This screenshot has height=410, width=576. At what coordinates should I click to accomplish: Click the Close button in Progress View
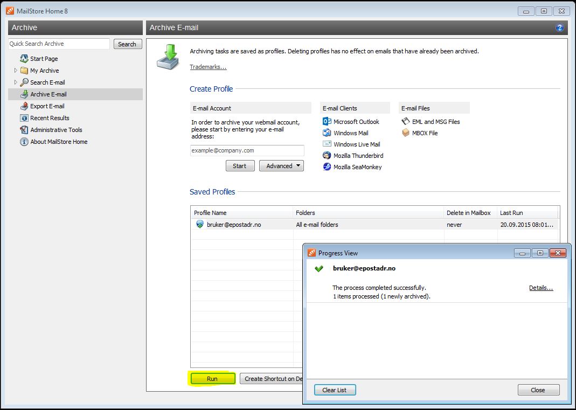(x=538, y=390)
